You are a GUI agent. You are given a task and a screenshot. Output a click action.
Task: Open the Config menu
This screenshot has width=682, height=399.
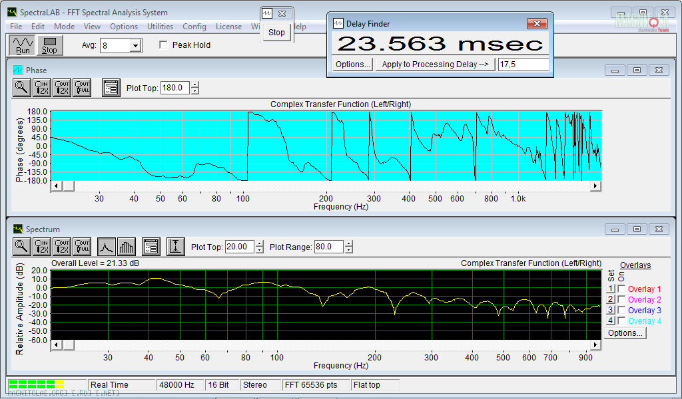pos(194,27)
